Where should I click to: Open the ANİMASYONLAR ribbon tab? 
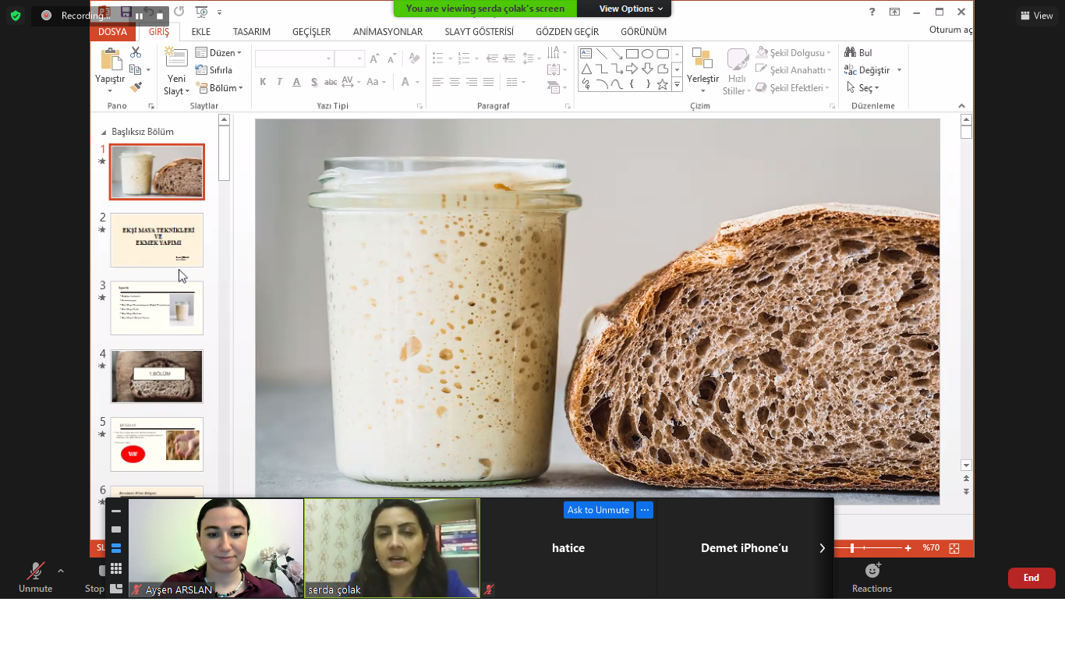387,32
